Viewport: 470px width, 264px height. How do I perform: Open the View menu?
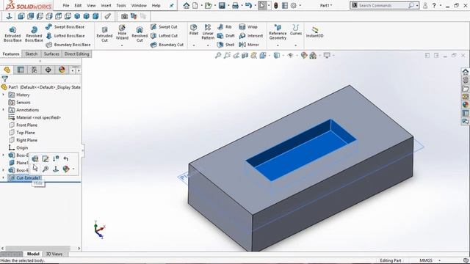(x=91, y=5)
